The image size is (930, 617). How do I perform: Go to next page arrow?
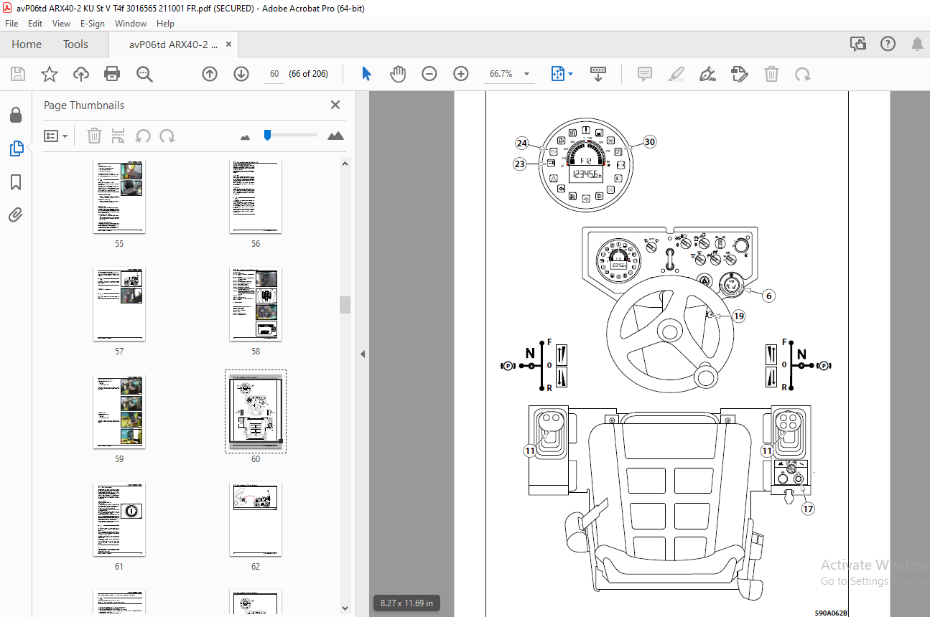point(241,74)
